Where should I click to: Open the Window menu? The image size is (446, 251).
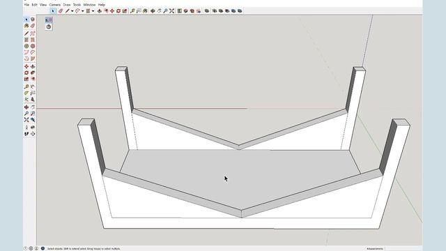[89, 5]
